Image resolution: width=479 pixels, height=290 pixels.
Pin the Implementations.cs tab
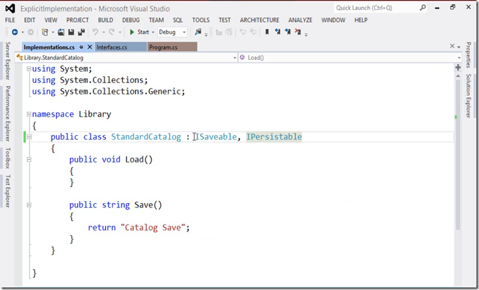[x=81, y=47]
